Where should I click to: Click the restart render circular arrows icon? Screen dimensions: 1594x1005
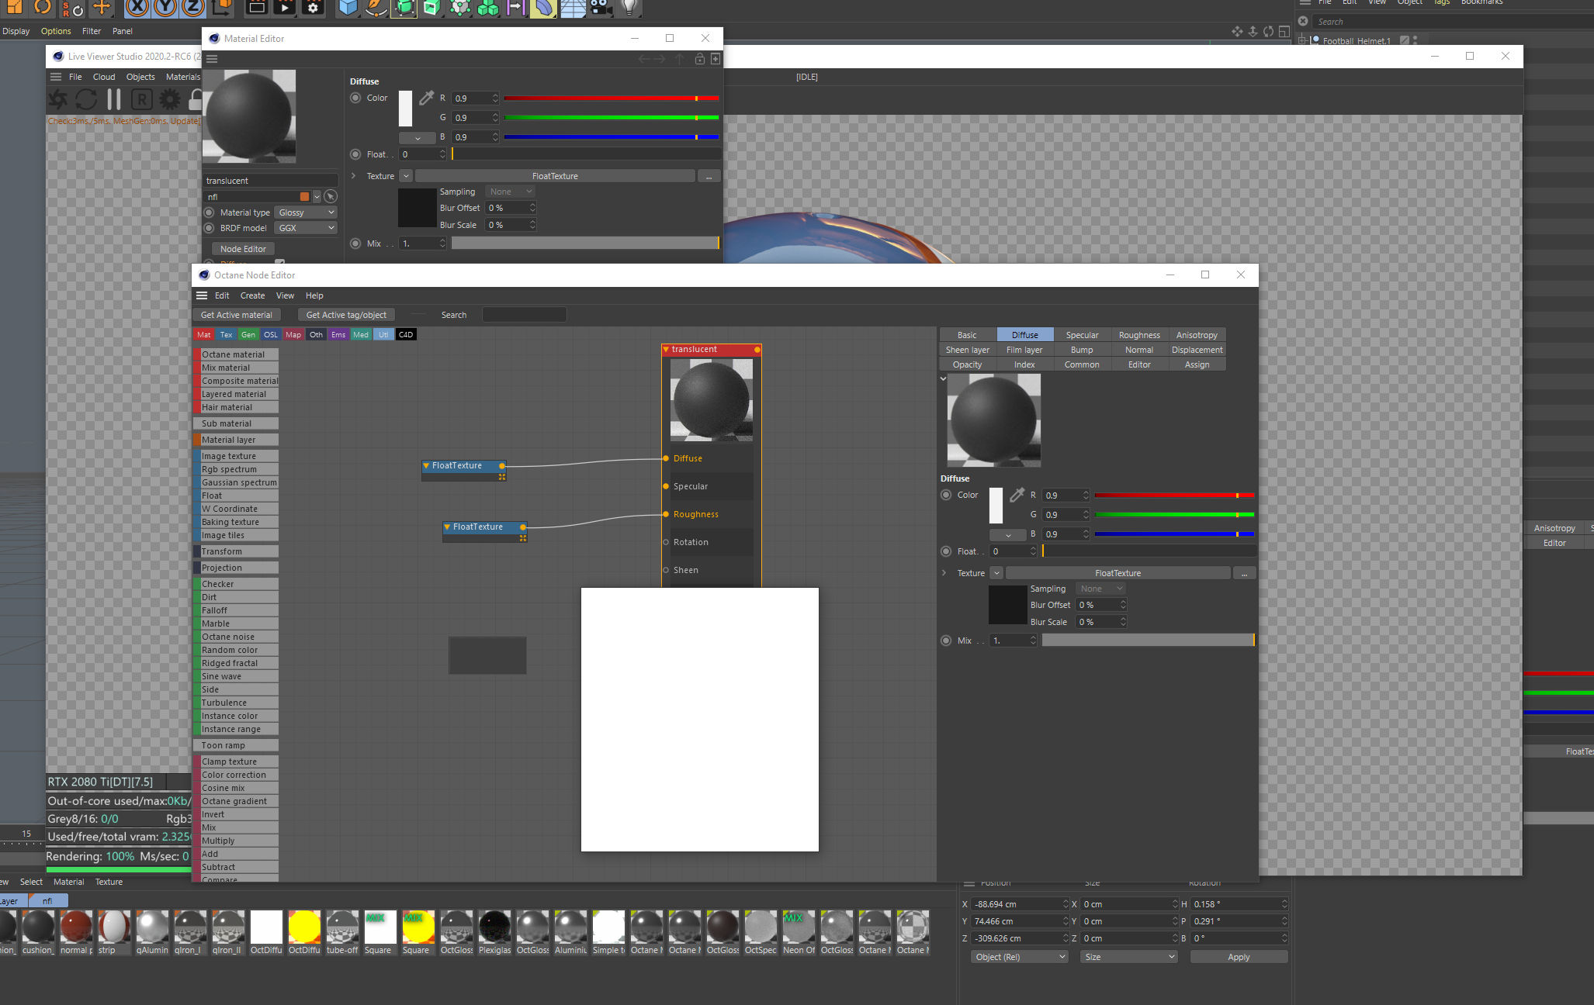(x=86, y=99)
